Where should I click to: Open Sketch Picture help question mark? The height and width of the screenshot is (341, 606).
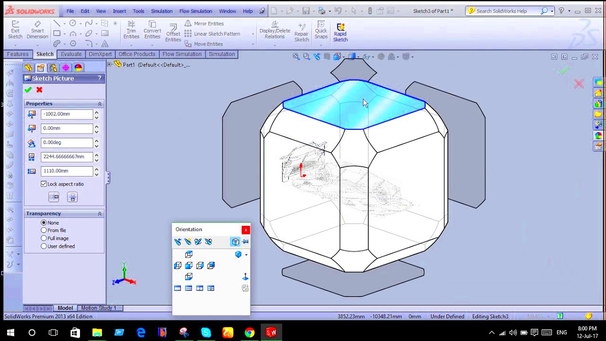coord(99,78)
